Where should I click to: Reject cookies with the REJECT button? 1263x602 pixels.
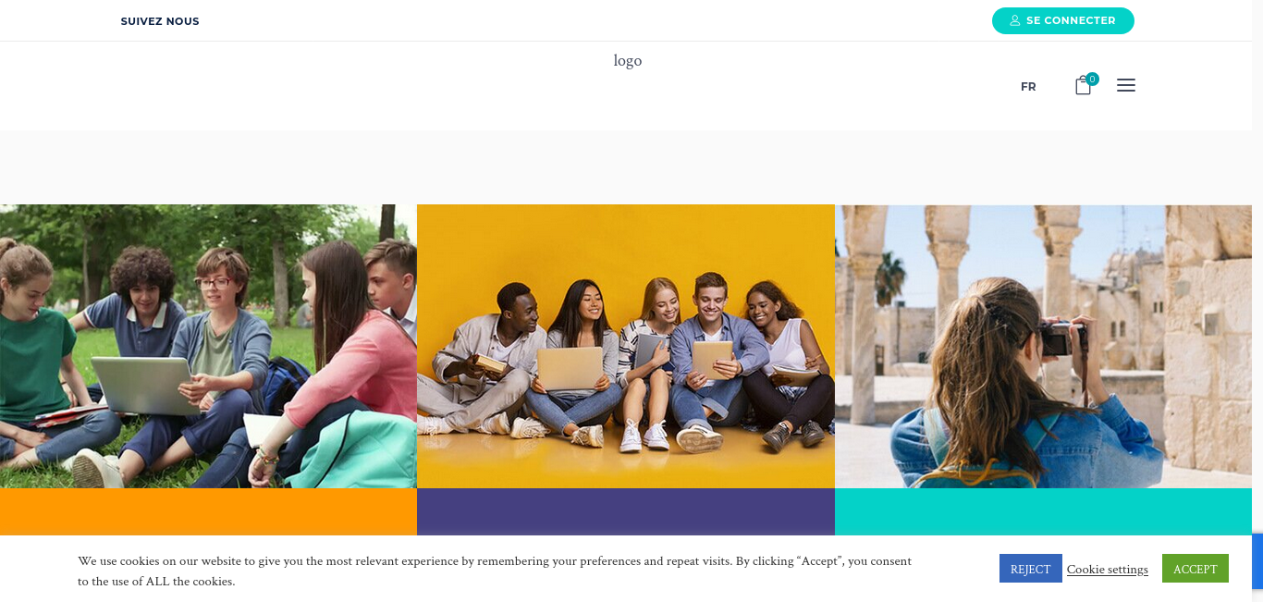tap(1031, 569)
